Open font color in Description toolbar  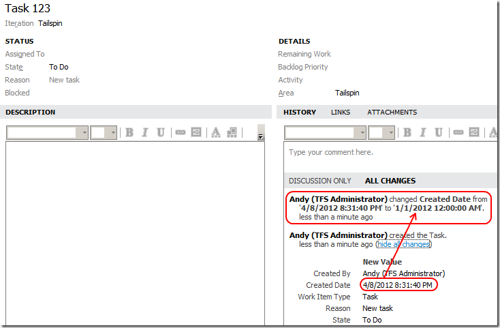click(216, 132)
